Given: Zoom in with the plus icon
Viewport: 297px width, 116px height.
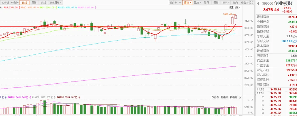Looking at the screenshot, I should click(175, 3).
